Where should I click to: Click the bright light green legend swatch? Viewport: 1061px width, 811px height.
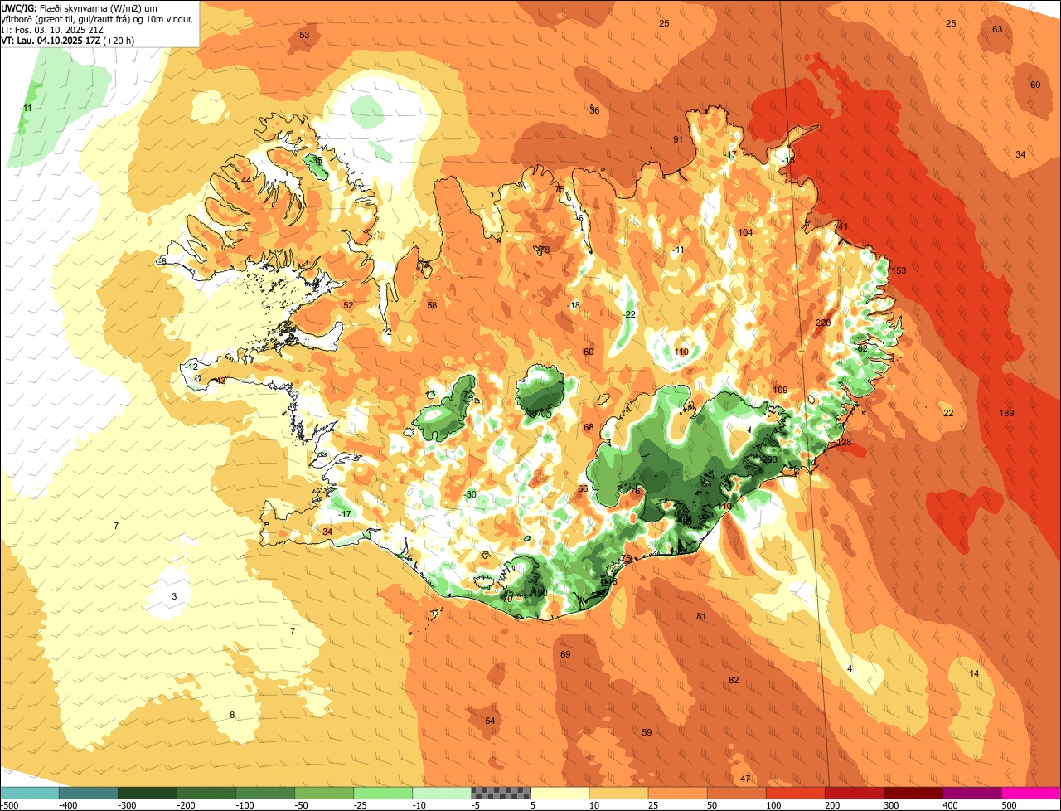[383, 793]
